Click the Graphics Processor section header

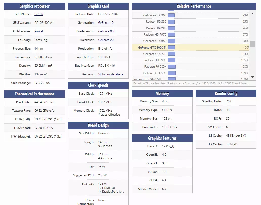click(x=34, y=6)
